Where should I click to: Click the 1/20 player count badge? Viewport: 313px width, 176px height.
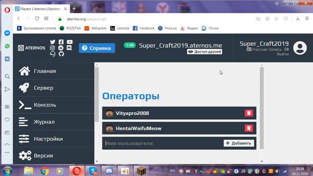coord(130,45)
